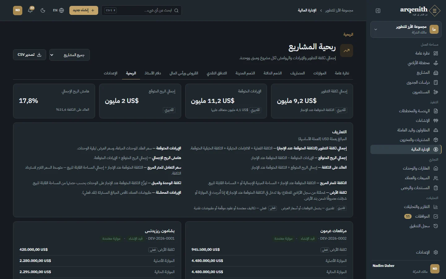Switch to the نظرة عامة finance tab
446x279 pixels.
coord(342,73)
